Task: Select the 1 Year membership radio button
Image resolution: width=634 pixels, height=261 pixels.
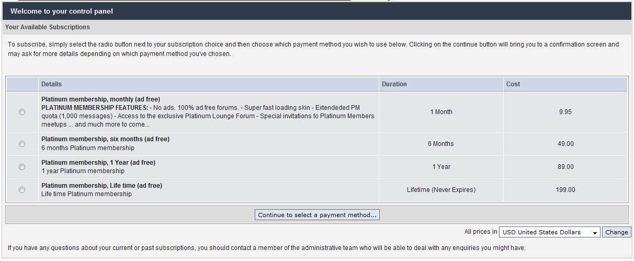Action: click(22, 167)
